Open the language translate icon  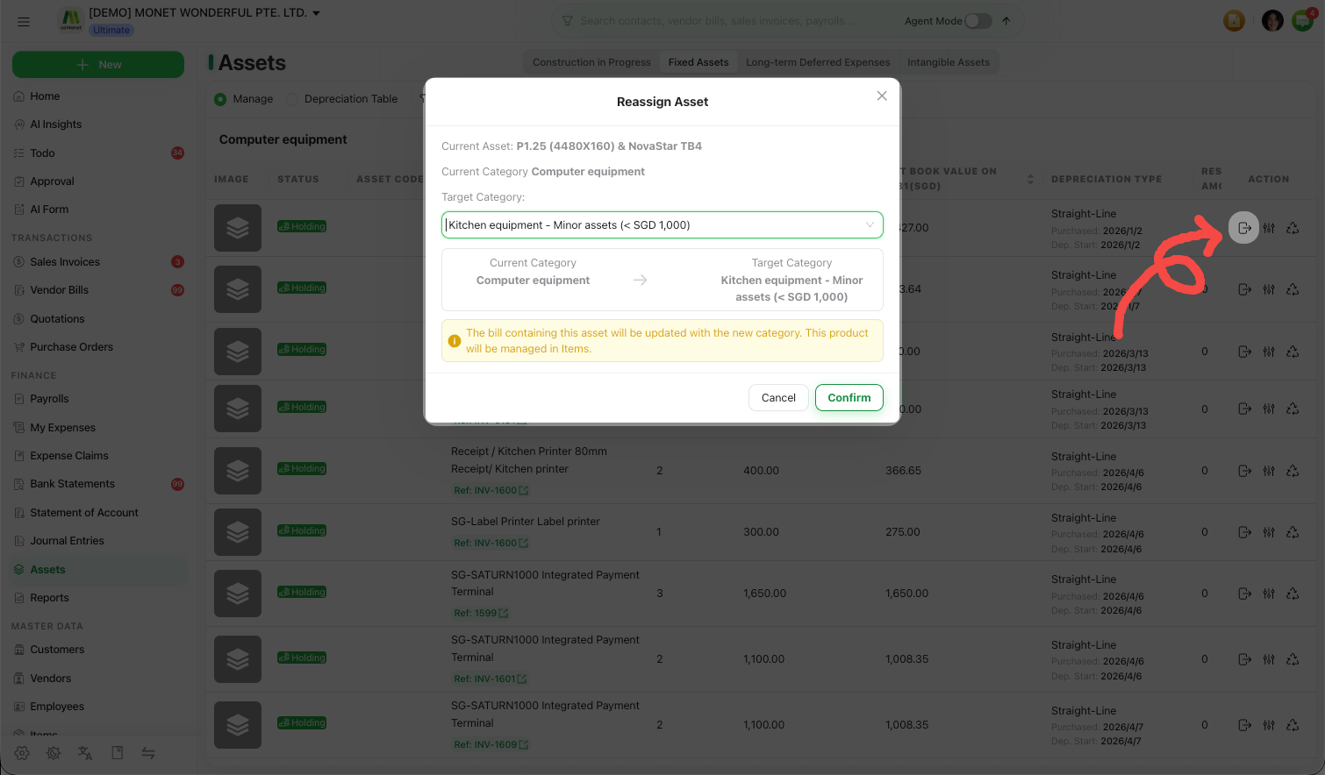tap(85, 753)
